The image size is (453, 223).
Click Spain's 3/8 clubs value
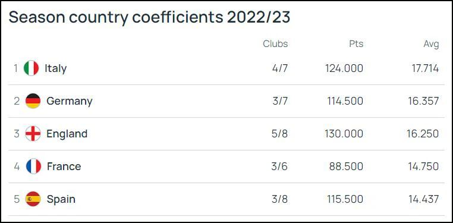pyautogui.click(x=279, y=199)
